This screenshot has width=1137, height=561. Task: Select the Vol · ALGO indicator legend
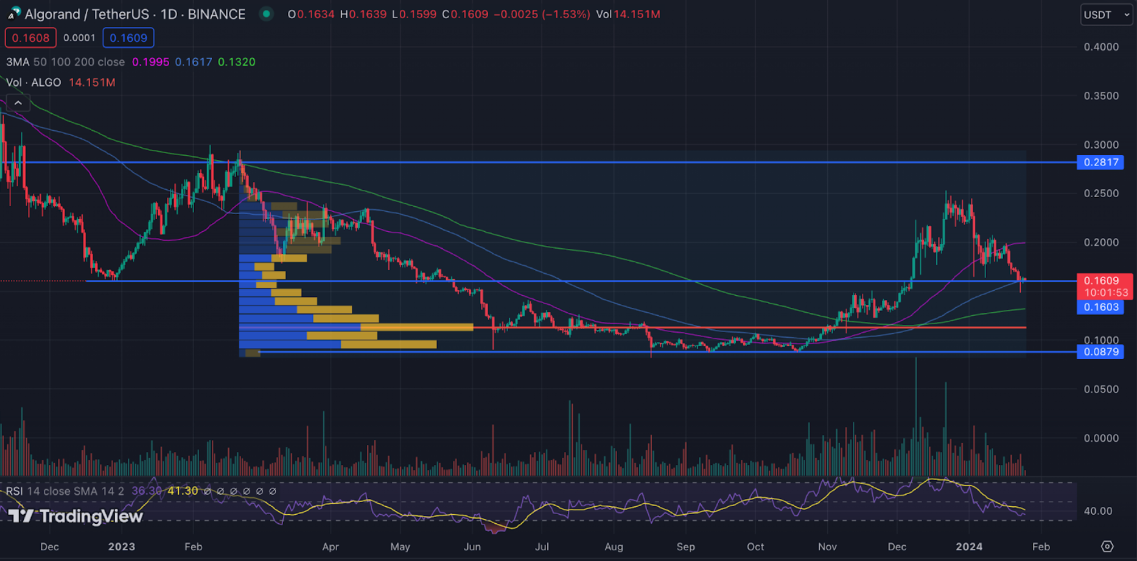click(33, 82)
